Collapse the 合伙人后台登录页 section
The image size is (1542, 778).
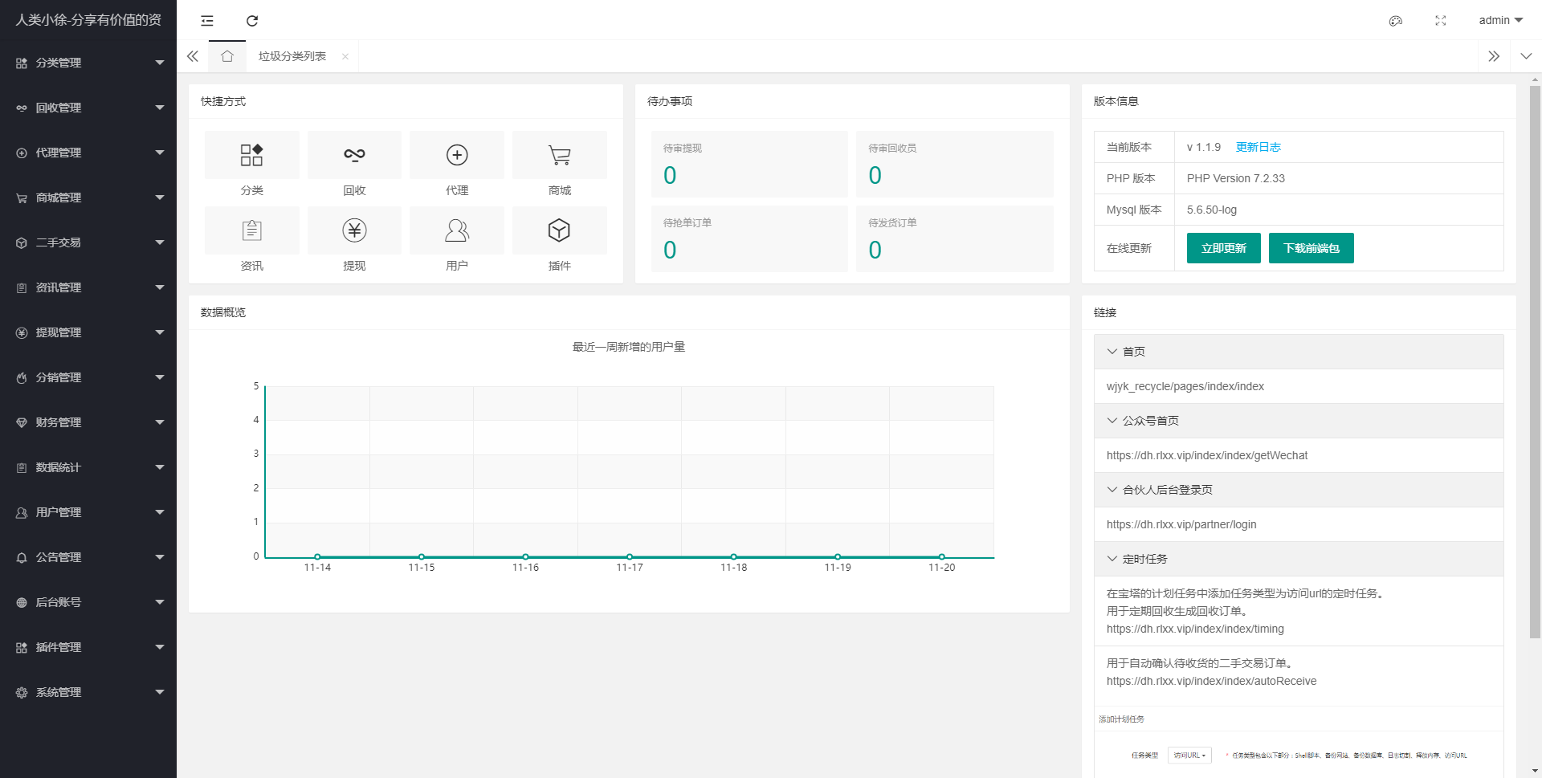pos(1299,490)
